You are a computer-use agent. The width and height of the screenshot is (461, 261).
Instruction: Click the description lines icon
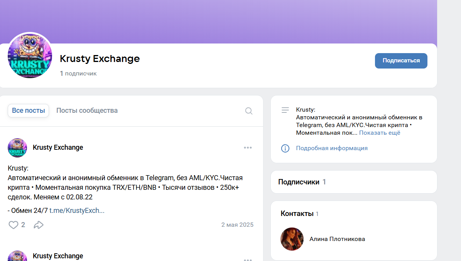click(x=285, y=110)
